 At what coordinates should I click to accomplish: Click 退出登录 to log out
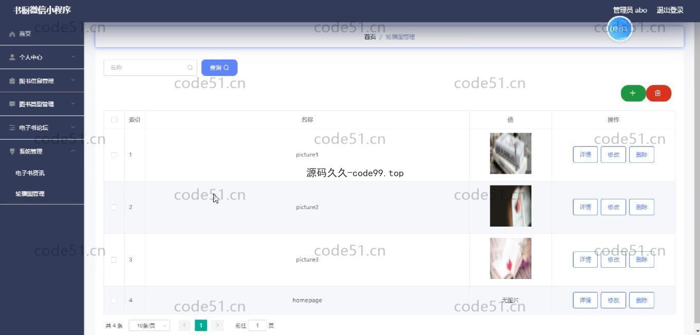[x=670, y=10]
